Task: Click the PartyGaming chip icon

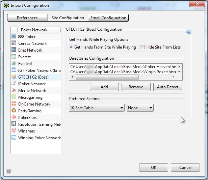Action: point(14,111)
